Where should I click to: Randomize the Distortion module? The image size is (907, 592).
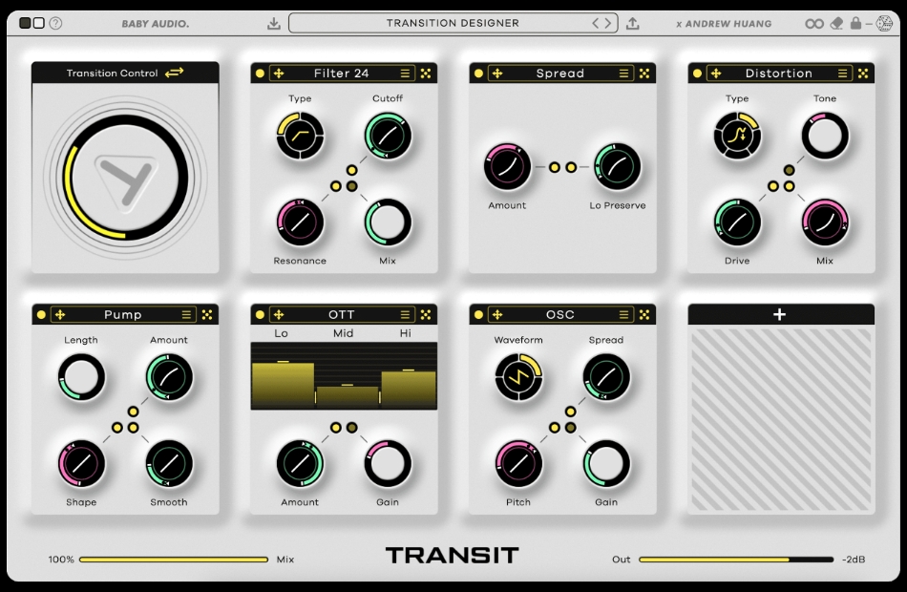coord(863,73)
